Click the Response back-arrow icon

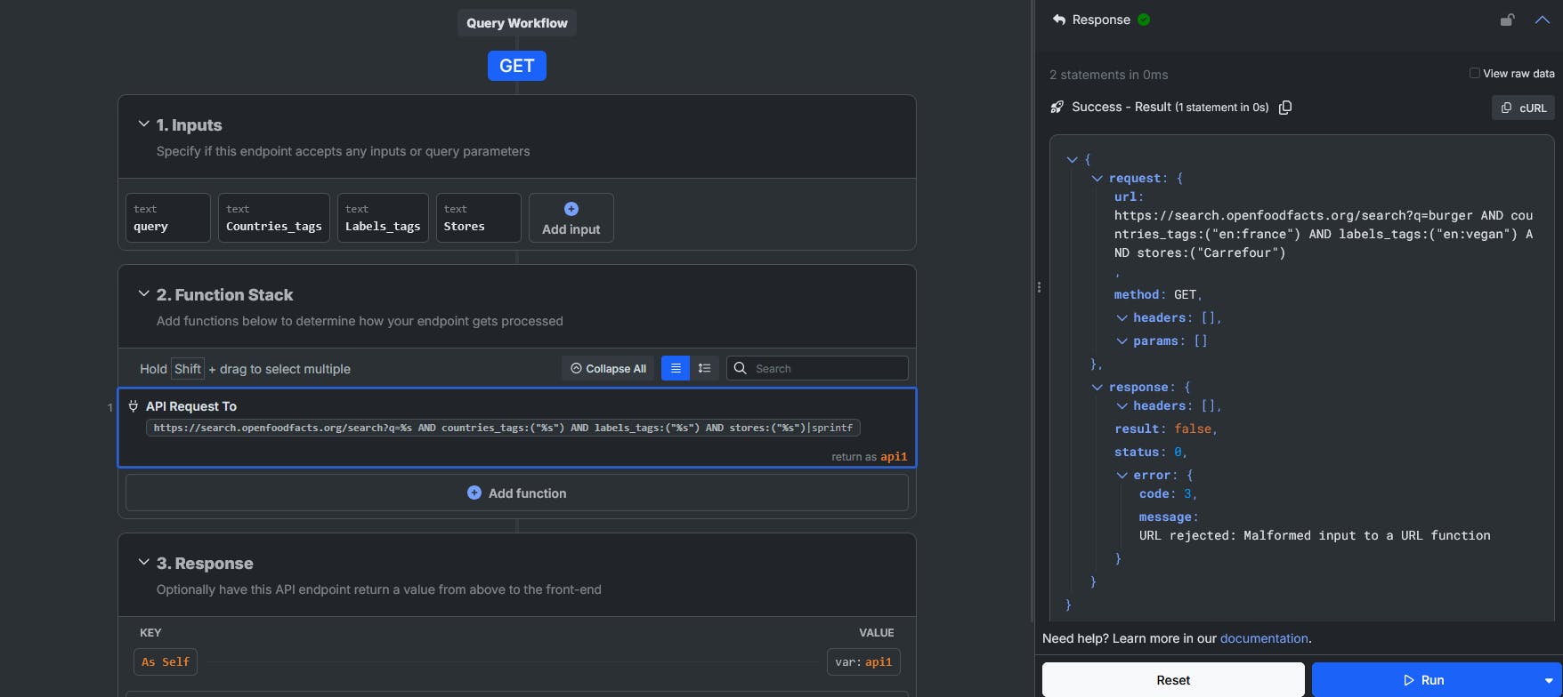point(1058,20)
